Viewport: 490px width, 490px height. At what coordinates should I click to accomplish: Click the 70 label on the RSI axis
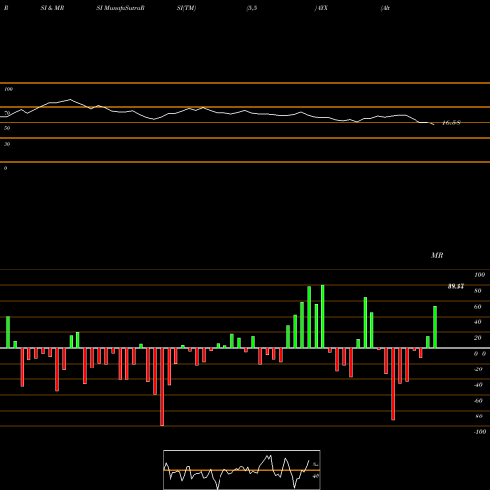pyautogui.click(x=7, y=113)
